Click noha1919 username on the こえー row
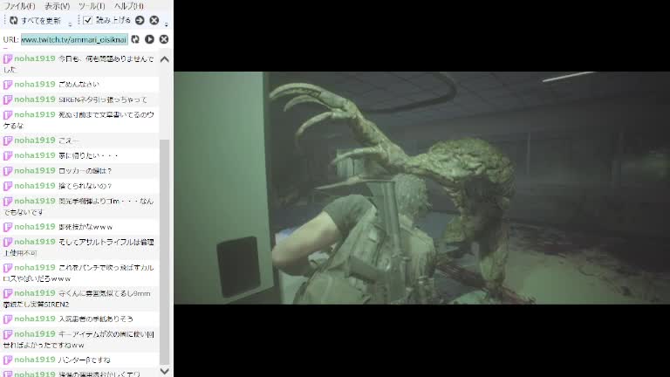 click(35, 141)
